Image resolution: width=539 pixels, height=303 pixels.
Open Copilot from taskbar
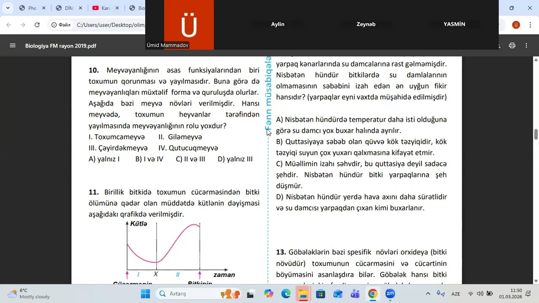pos(268,294)
